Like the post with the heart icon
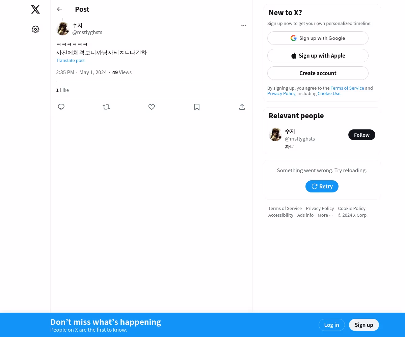Screen dimensions: 405x337 152,107
